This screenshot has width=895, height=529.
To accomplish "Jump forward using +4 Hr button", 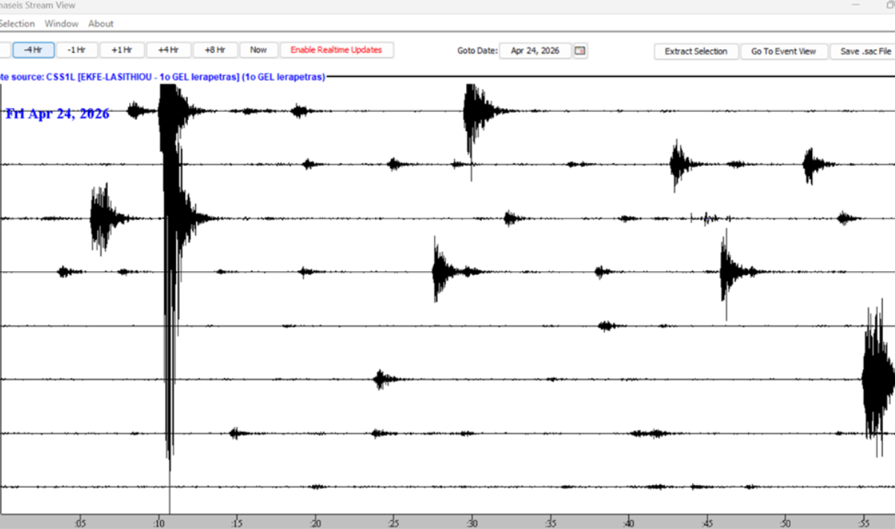I will [168, 50].
